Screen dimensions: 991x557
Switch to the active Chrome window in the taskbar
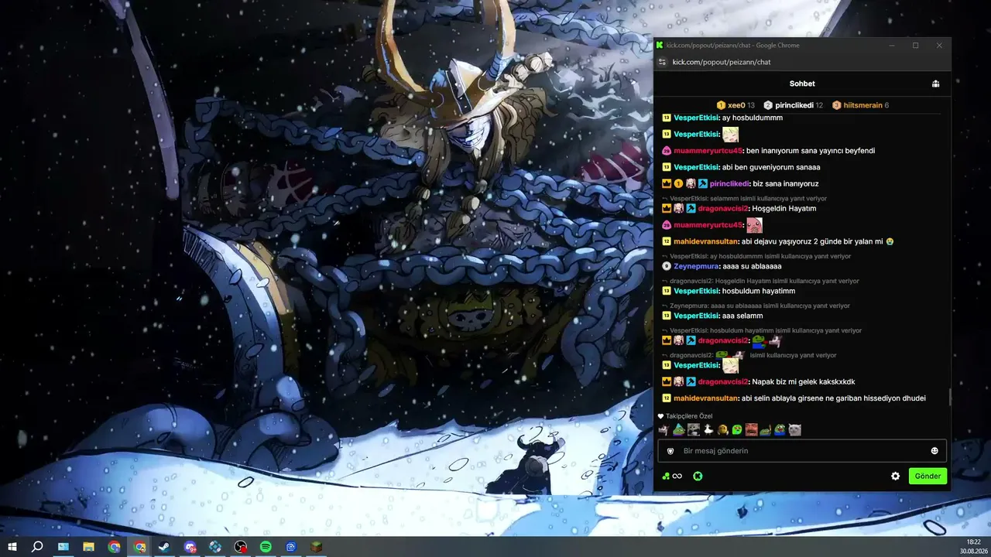click(139, 547)
